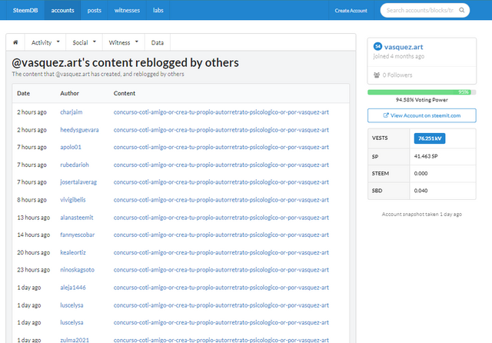Open author charjaim
This screenshot has height=343, width=492.
point(71,112)
